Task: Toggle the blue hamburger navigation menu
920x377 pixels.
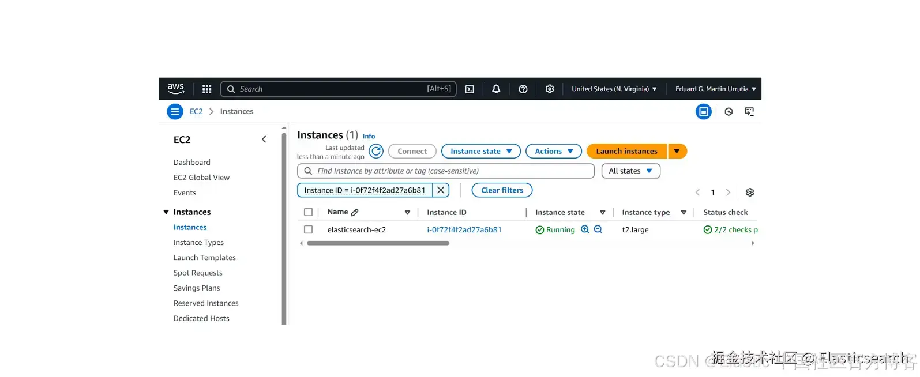Action: pos(175,111)
